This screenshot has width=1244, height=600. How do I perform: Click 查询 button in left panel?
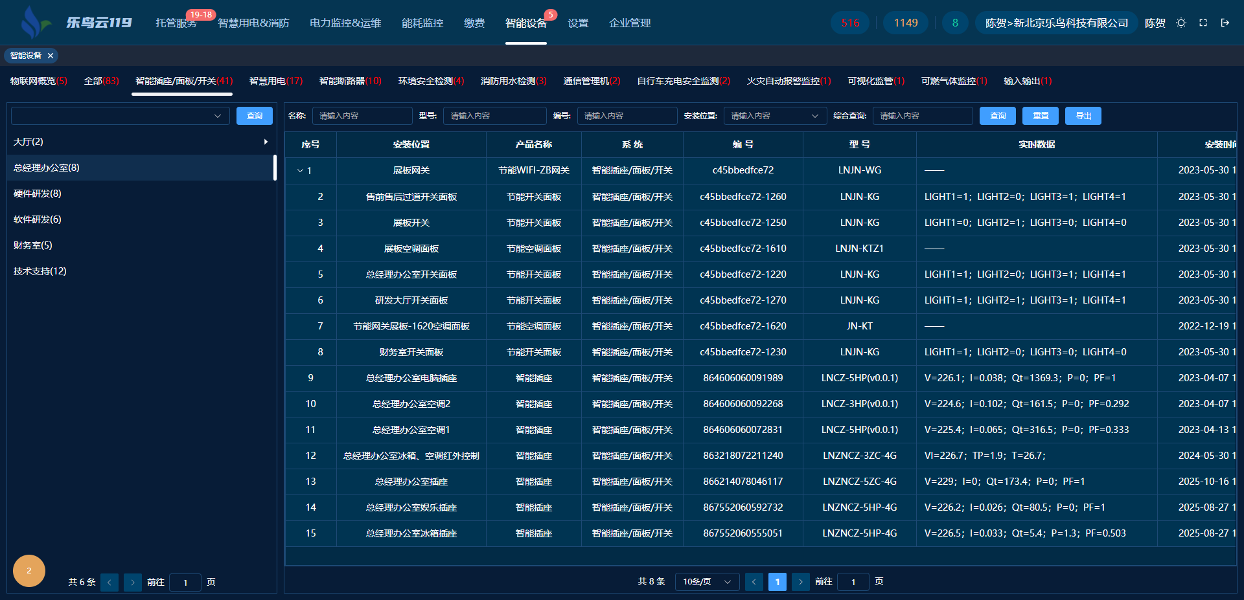[255, 116]
